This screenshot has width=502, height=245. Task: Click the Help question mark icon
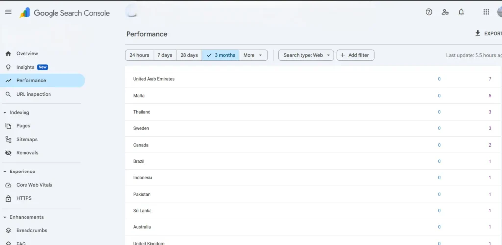(429, 12)
